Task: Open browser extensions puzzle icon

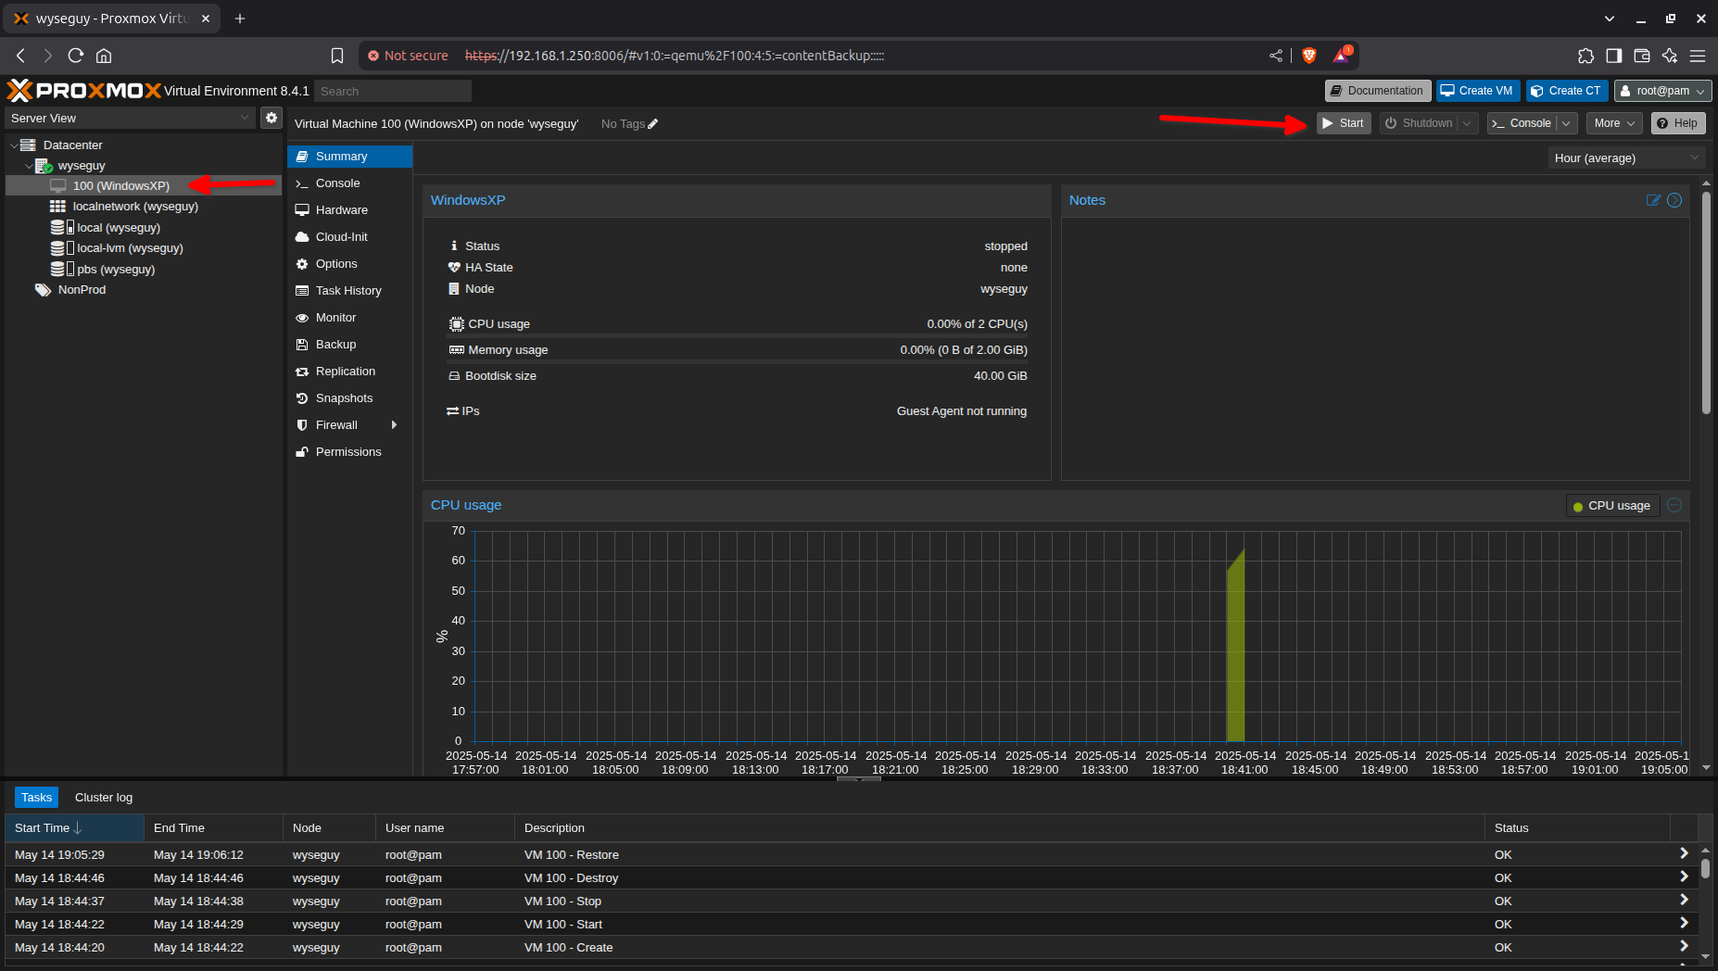Action: tap(1585, 56)
